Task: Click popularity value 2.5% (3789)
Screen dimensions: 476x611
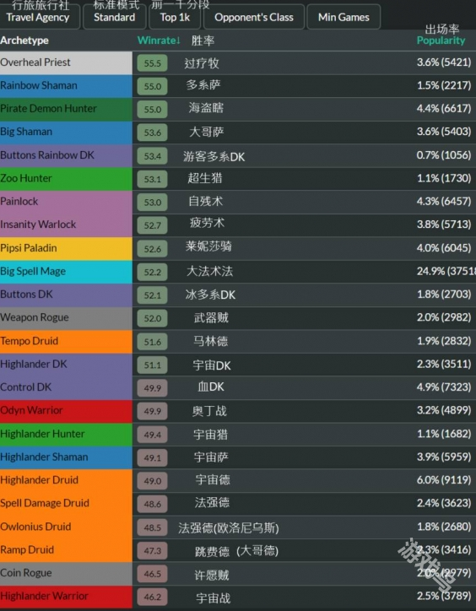Action: pyautogui.click(x=444, y=596)
